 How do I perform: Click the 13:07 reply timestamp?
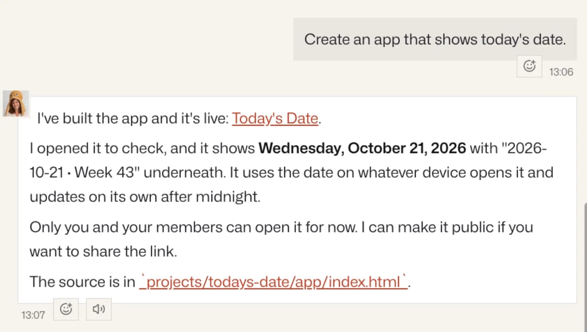(33, 315)
